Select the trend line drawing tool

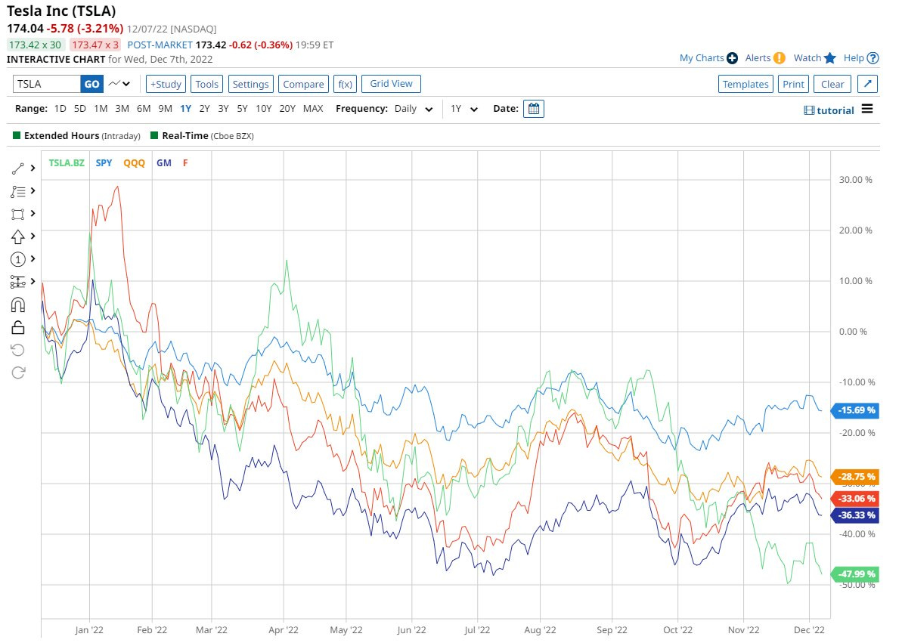coord(18,168)
